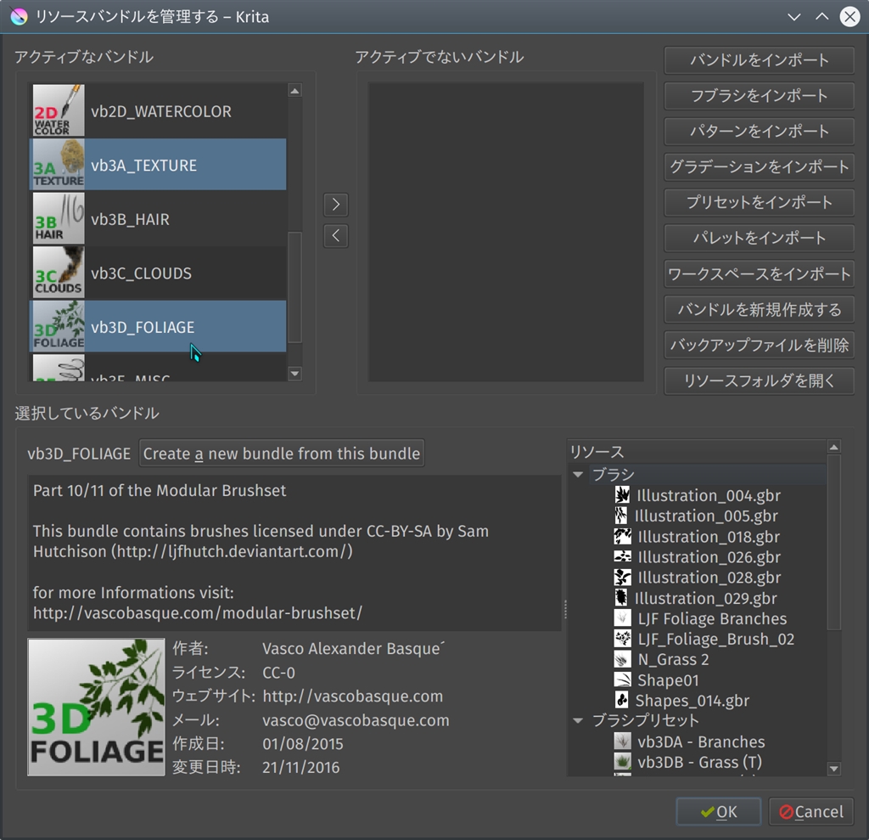869x840 pixels.
Task: Select the partially visible MISC bundle row
Action: tap(158, 368)
